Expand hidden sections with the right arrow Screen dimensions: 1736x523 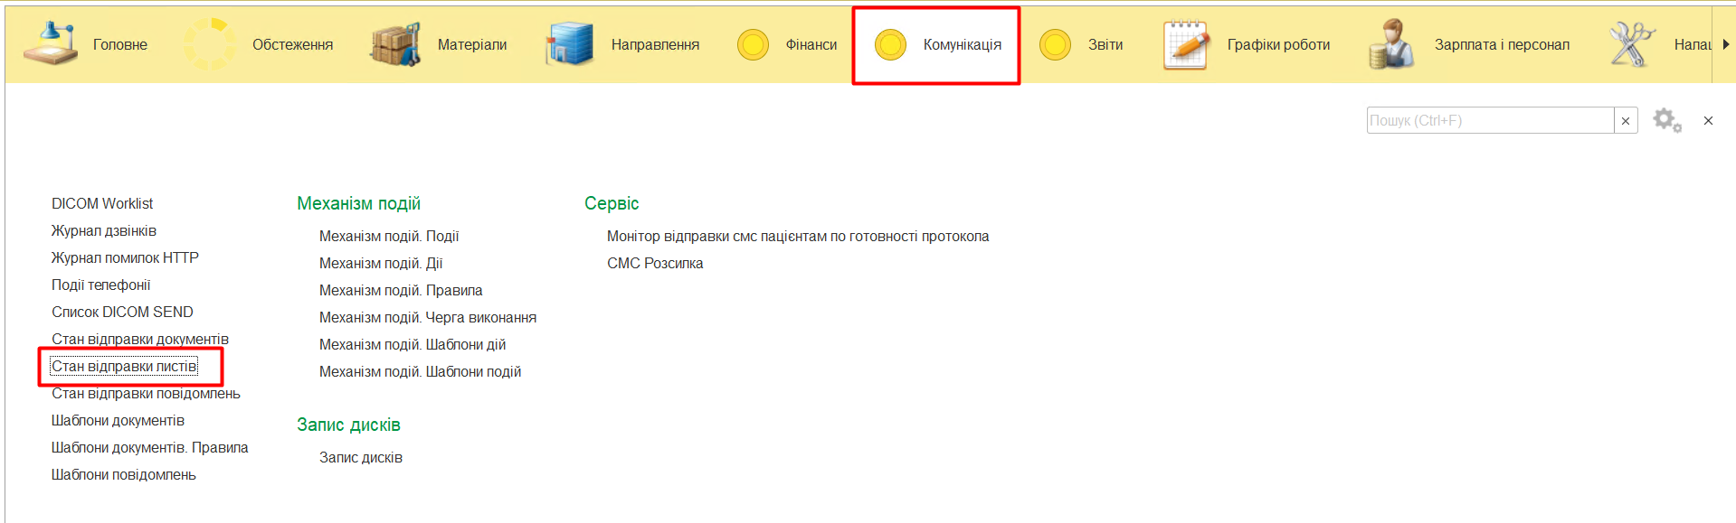(1725, 44)
